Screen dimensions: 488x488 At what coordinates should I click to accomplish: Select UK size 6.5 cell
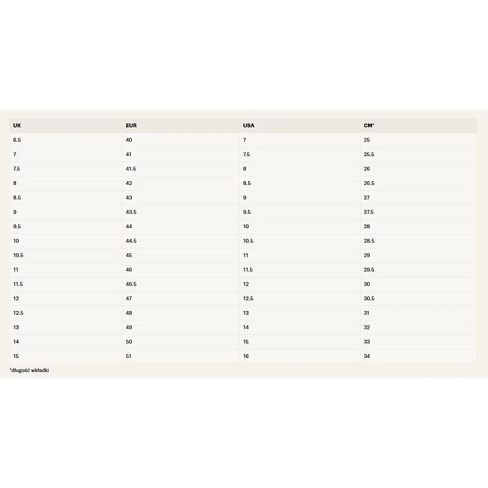pos(17,140)
